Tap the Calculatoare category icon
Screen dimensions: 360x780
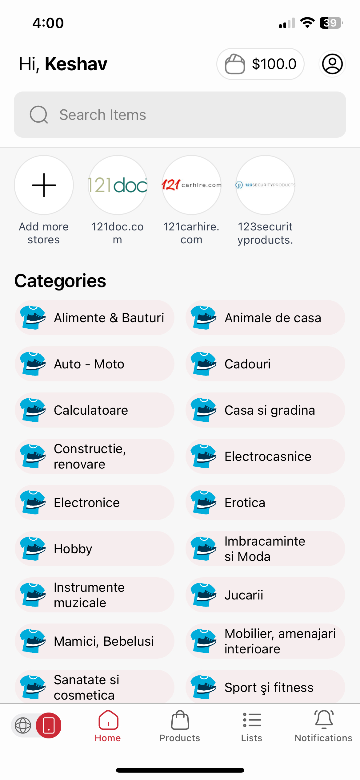(33, 410)
